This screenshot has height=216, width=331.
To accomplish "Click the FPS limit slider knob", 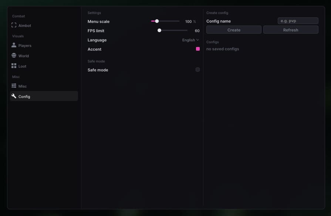I will (x=159, y=30).
